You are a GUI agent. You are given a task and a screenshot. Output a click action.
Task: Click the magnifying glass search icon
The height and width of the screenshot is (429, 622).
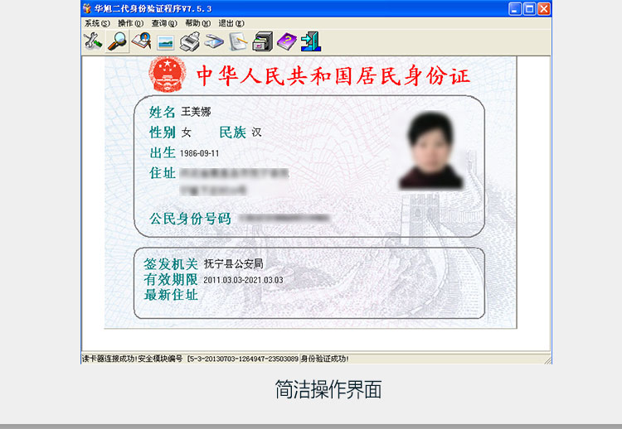[x=118, y=41]
